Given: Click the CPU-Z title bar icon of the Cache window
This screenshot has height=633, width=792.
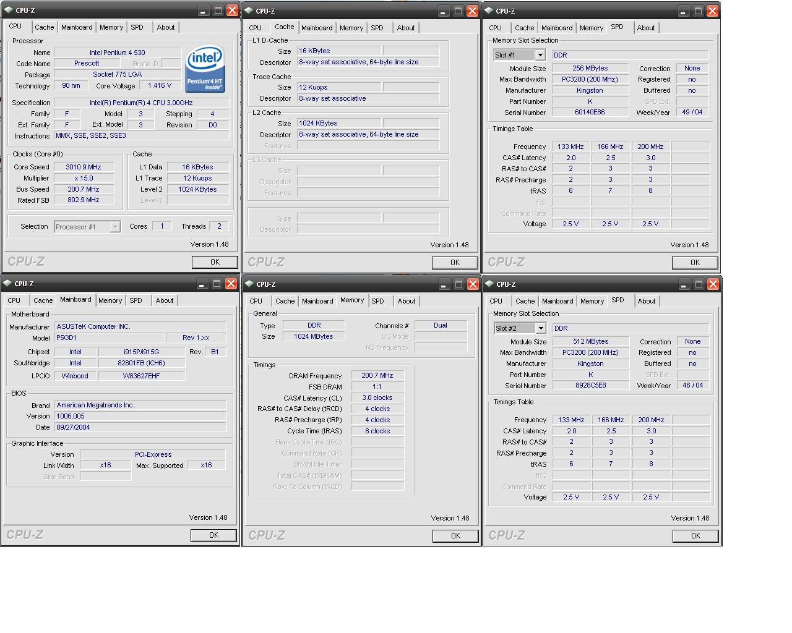Looking at the screenshot, I should click(248, 11).
